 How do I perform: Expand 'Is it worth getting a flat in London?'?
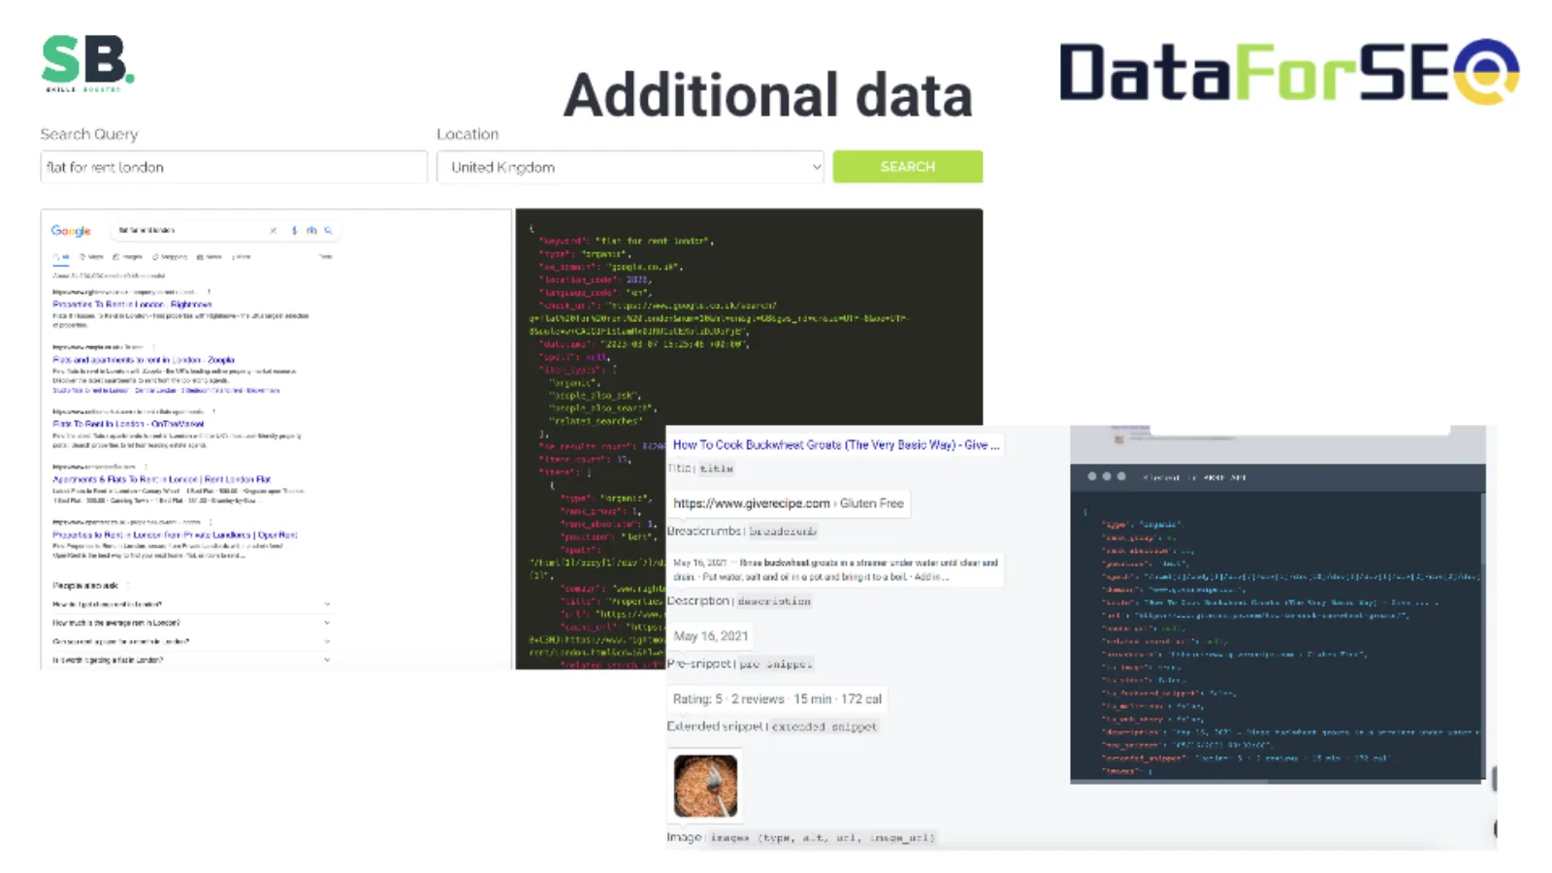point(191,660)
